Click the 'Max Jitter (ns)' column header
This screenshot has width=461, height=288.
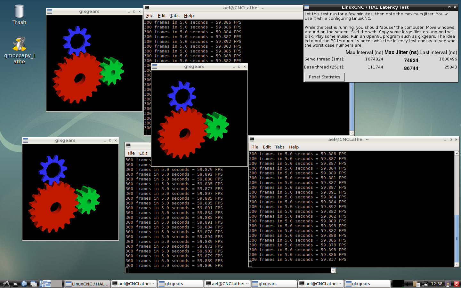pos(401,52)
